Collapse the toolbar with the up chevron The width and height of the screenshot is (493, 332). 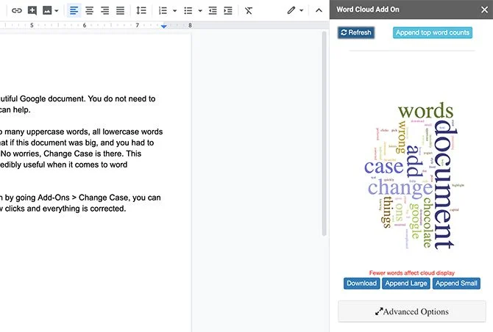pyautogui.click(x=319, y=11)
